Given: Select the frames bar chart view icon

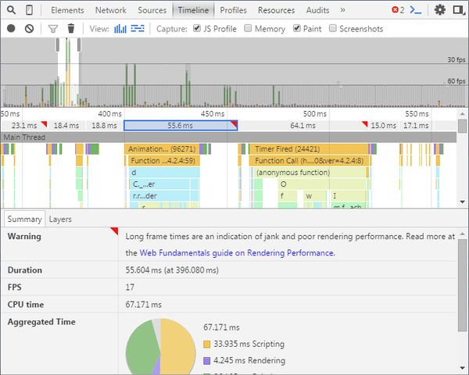Looking at the screenshot, I should (x=120, y=29).
